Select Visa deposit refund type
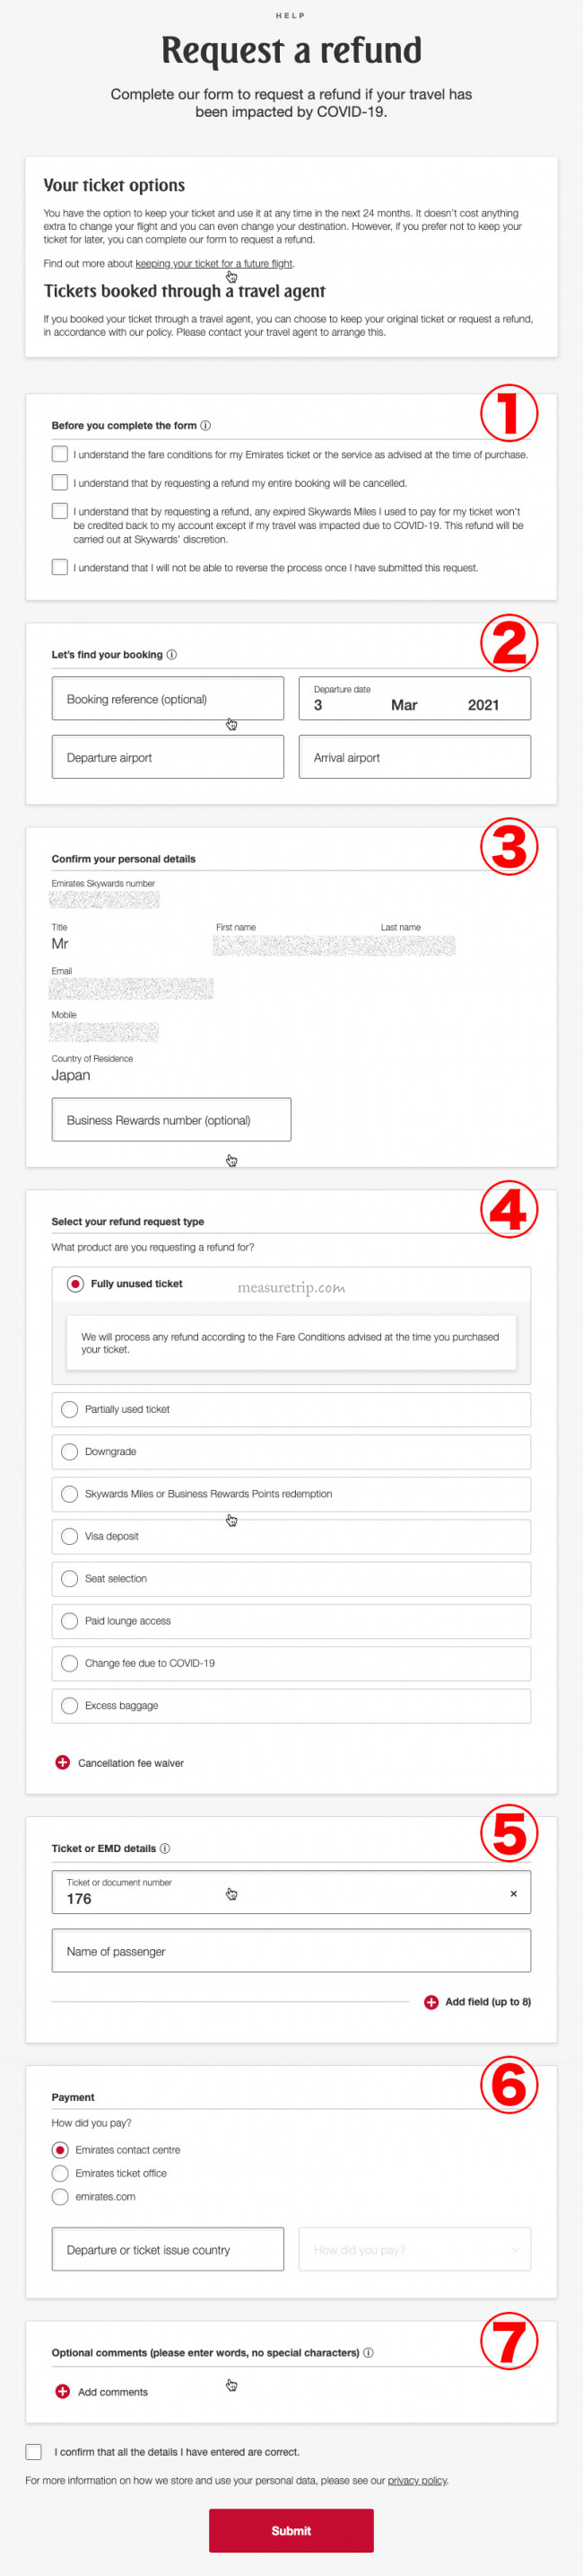Viewport: 583px width, 2576px height. (x=291, y=1536)
